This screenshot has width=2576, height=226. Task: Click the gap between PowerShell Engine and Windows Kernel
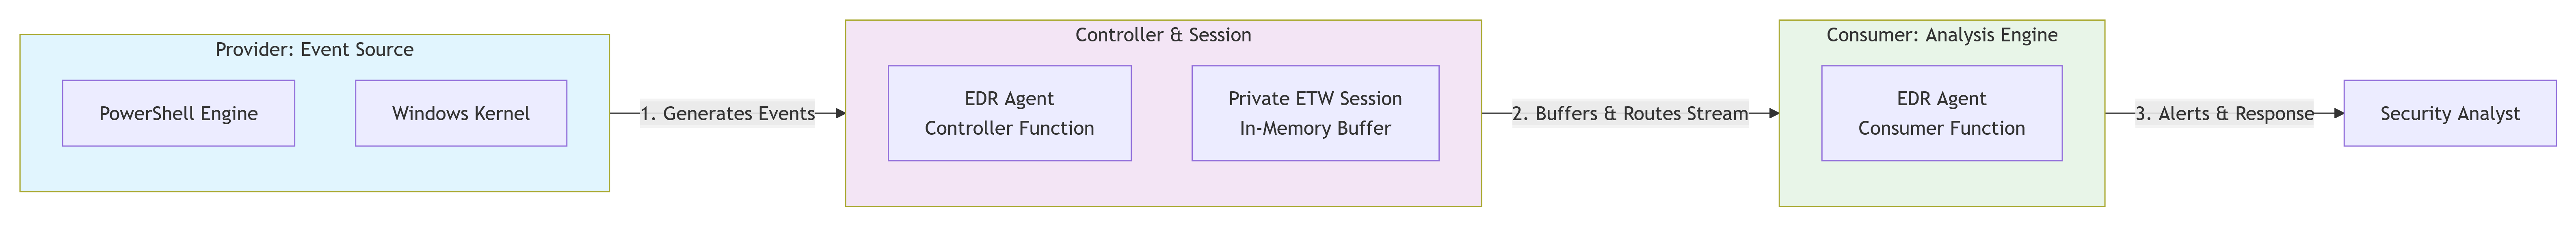tap(325, 113)
